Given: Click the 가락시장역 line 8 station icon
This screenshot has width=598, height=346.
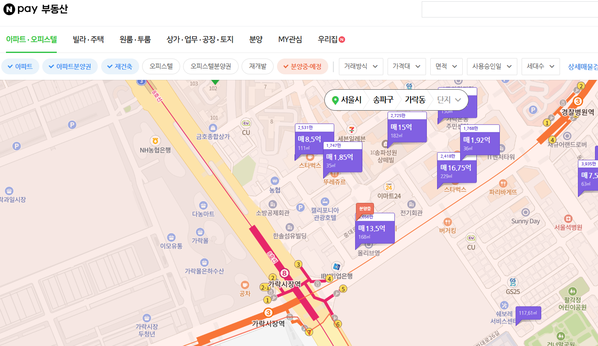Looking at the screenshot, I should point(284,273).
